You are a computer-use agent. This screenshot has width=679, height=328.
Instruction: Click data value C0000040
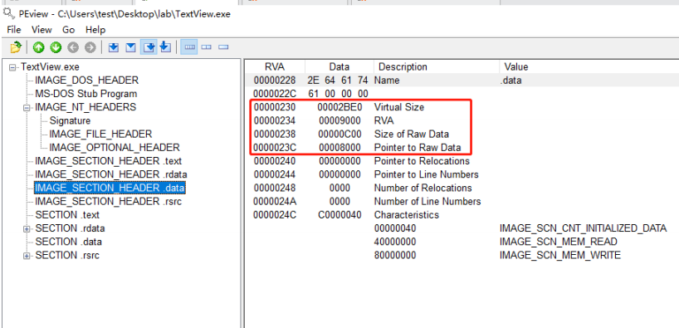pos(339,215)
